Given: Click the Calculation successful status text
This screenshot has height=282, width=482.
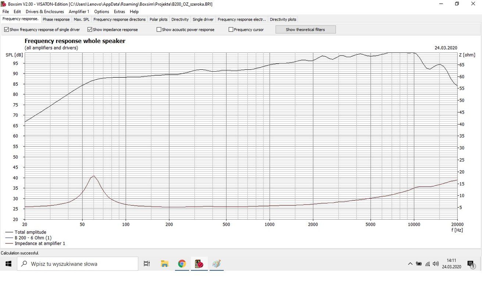Looking at the screenshot, I should (20, 253).
